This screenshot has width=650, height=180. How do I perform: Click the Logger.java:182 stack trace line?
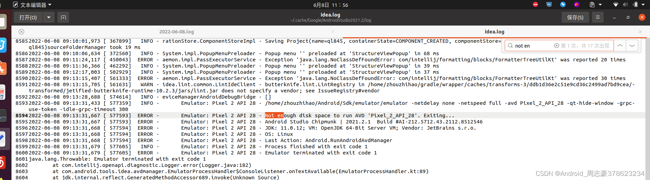(152, 165)
